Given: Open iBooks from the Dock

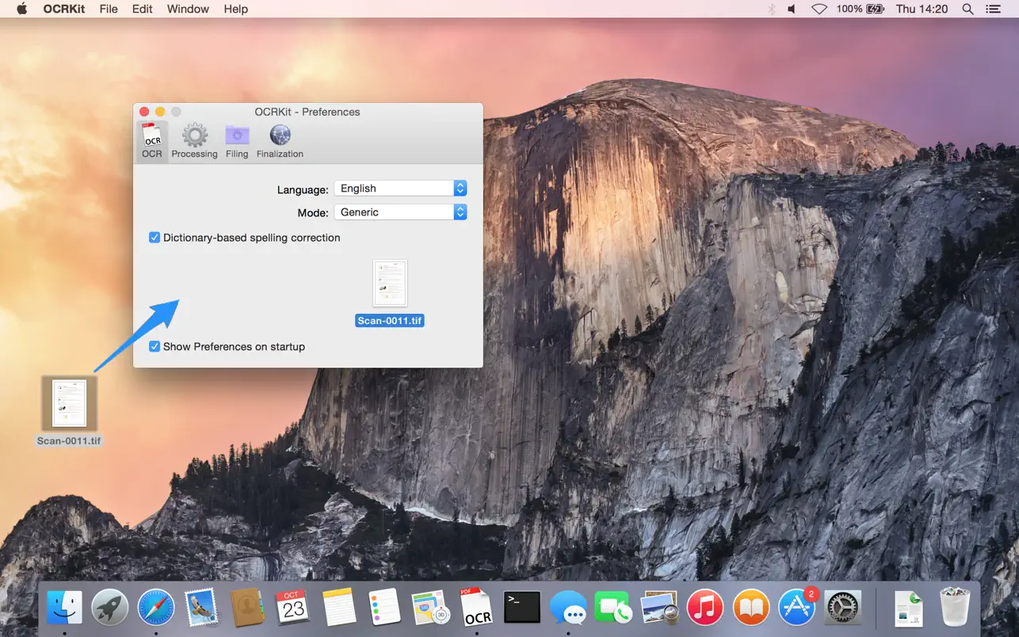Looking at the screenshot, I should [751, 608].
